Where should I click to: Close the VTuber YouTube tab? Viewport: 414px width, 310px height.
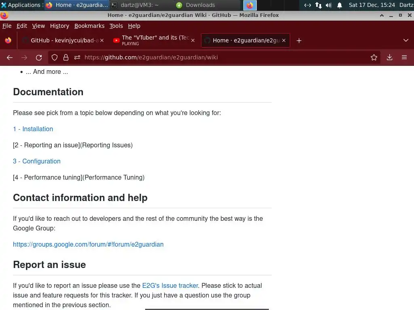(x=193, y=40)
